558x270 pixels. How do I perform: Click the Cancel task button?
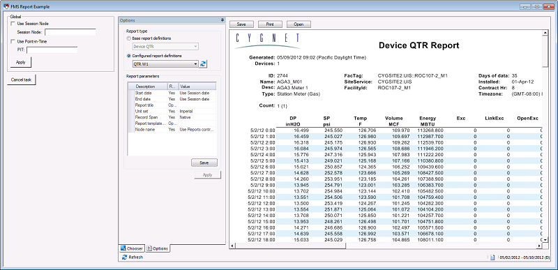point(22,80)
